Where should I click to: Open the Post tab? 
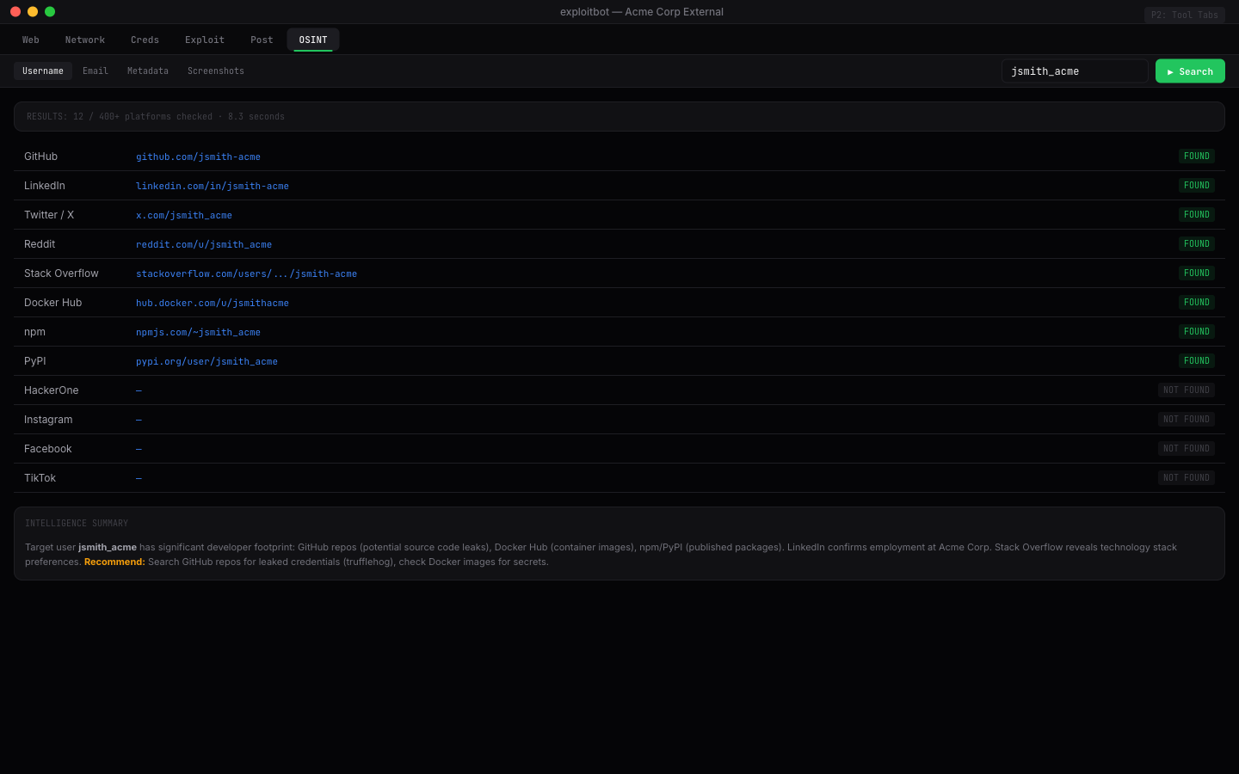pyautogui.click(x=261, y=40)
